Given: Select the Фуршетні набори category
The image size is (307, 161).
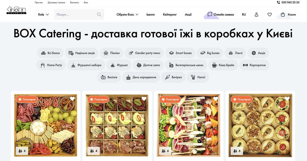Looking at the screenshot, I should point(86,65).
